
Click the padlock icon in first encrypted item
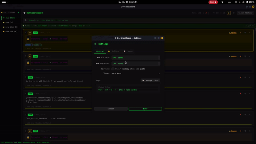28,39
